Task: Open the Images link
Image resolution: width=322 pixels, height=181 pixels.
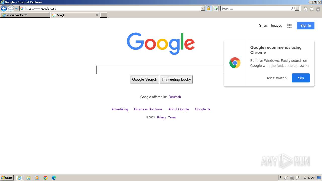Action: tap(276, 25)
